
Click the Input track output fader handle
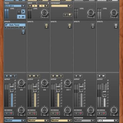35,89
